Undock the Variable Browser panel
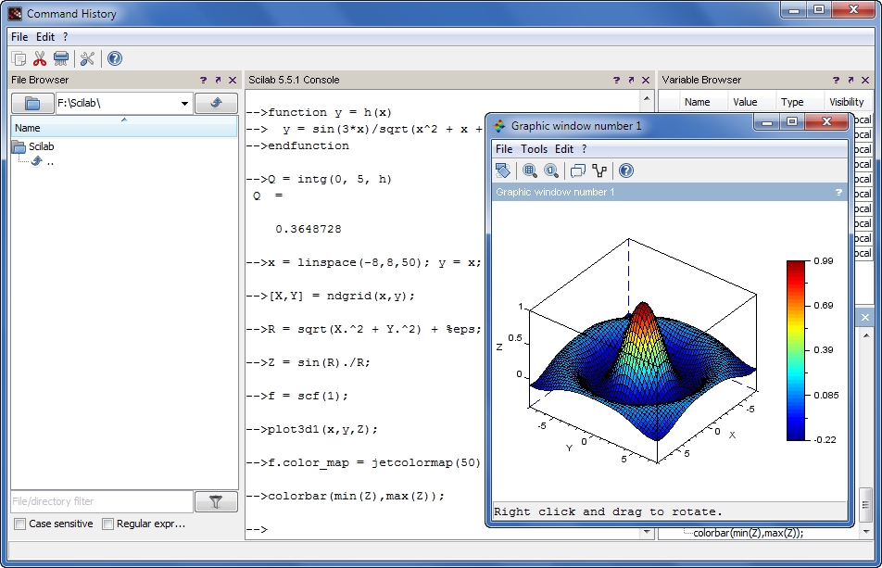 click(850, 80)
